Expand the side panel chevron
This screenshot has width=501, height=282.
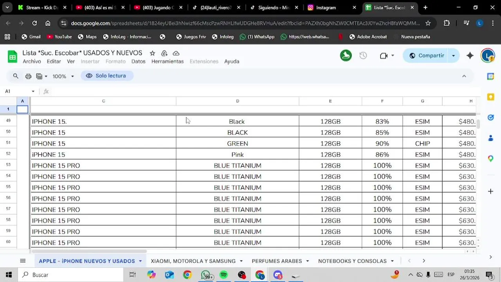(490, 257)
